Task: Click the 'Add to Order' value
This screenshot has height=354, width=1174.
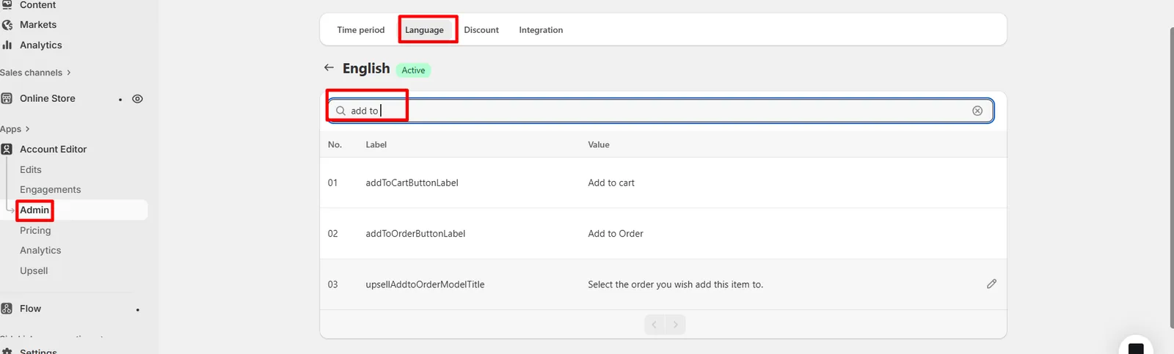Action: pyautogui.click(x=616, y=234)
